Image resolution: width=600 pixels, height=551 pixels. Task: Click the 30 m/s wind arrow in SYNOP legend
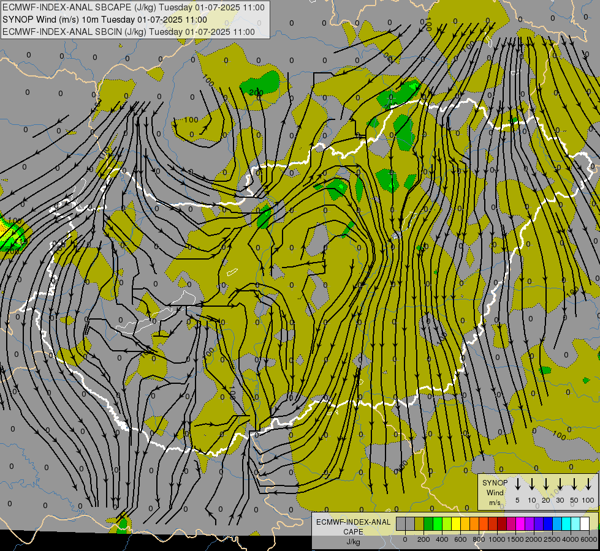click(x=560, y=484)
